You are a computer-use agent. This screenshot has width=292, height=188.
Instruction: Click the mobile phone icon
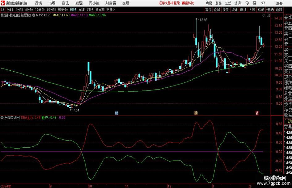coord(255,3)
